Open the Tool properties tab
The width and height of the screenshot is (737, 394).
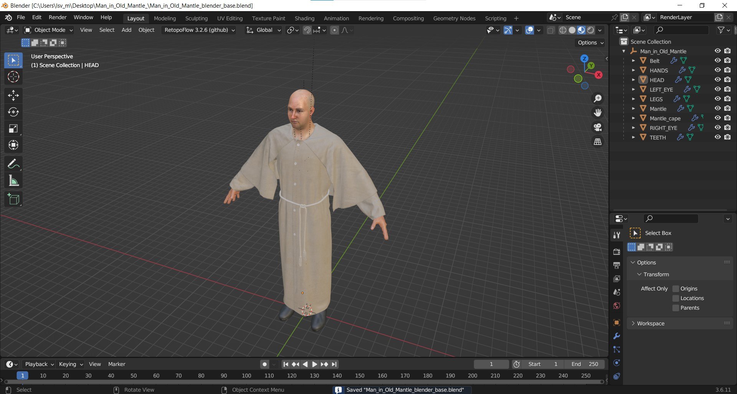(x=616, y=235)
